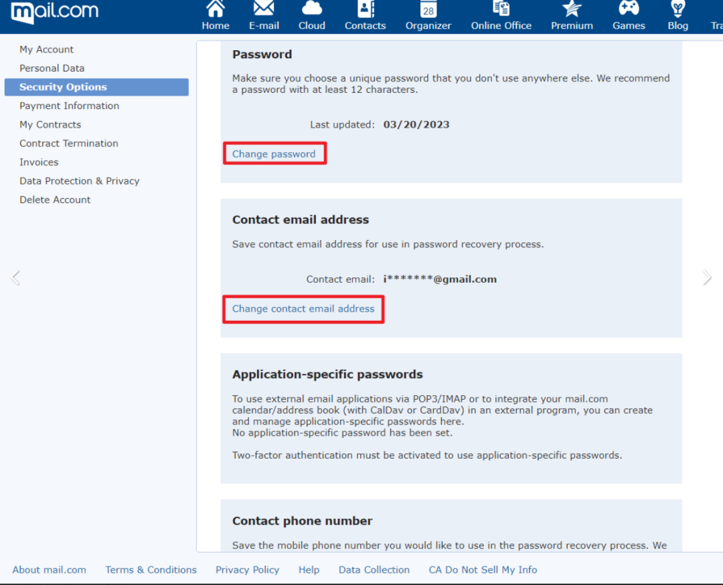723x585 pixels.
Task: Select Delete Account option
Action: [55, 200]
